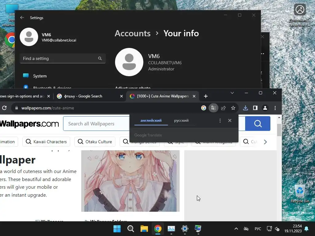Select русский in translate popup

click(181, 120)
